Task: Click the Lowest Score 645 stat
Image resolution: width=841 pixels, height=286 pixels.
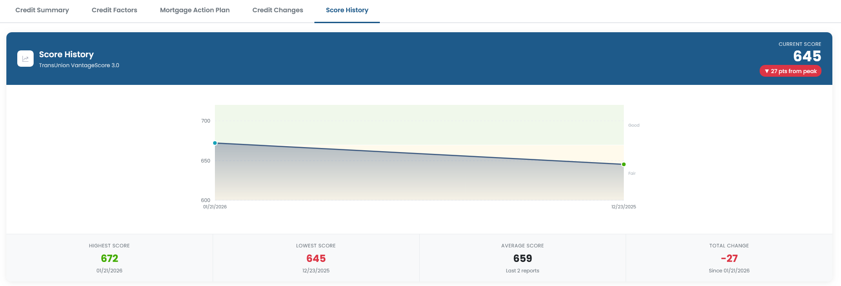Action: point(315,258)
